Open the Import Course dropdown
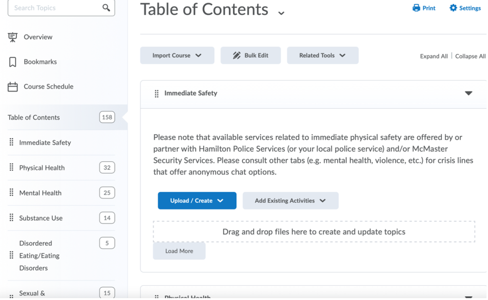488x300 pixels. click(177, 55)
